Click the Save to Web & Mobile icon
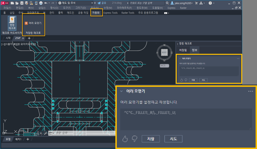 (x=36, y=3)
